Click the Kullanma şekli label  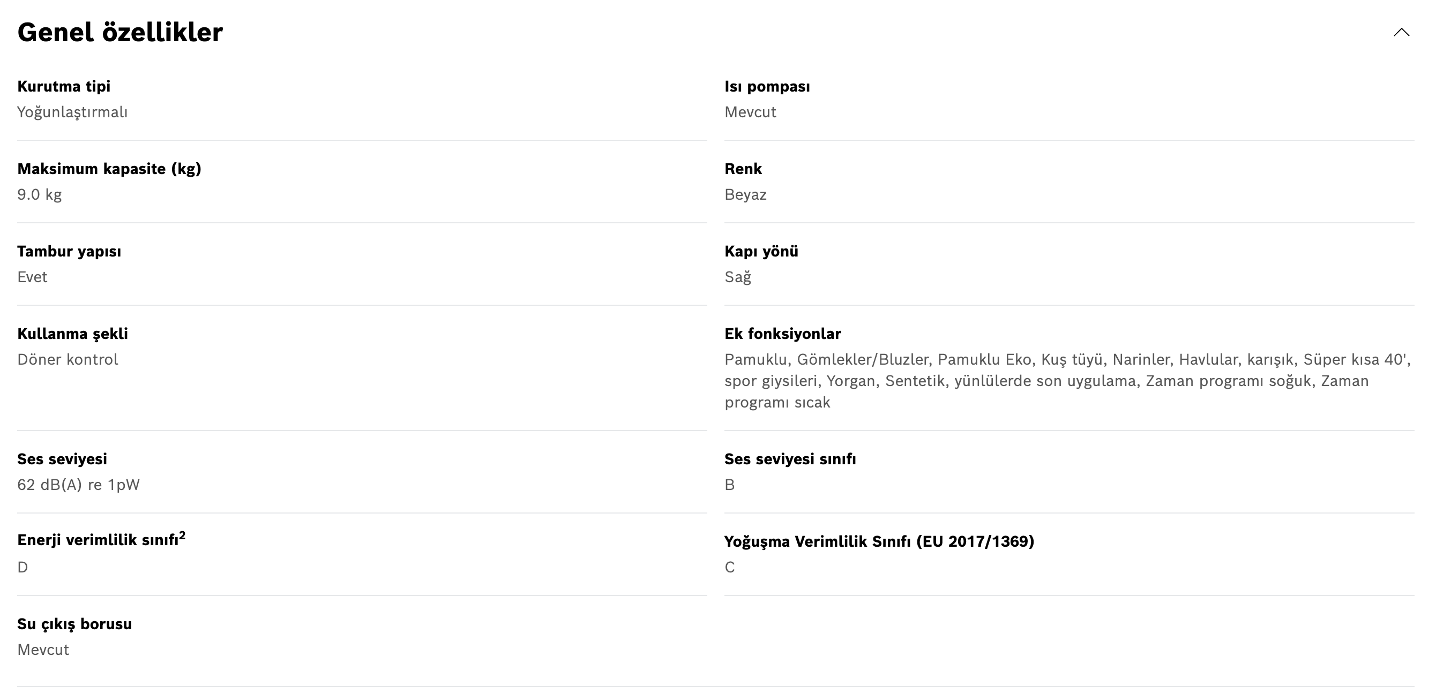click(x=72, y=334)
